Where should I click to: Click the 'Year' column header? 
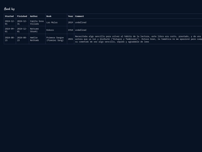70,16
